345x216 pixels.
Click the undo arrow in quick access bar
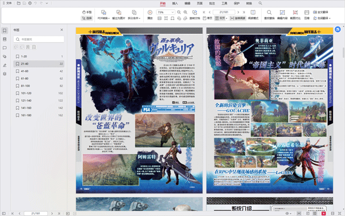[x=36, y=3]
